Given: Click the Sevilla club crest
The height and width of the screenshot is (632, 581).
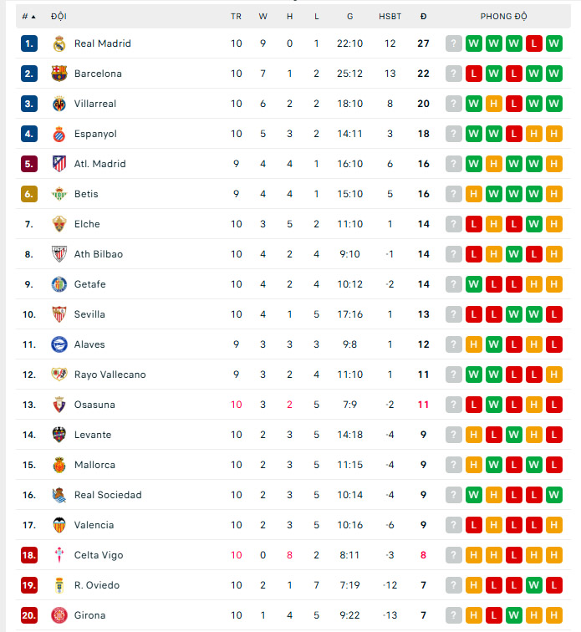Looking at the screenshot, I should pos(59,314).
